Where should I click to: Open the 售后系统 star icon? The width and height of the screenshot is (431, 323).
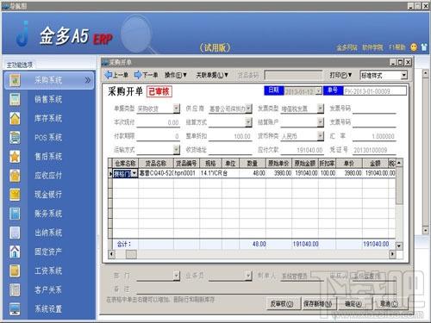tap(15, 157)
